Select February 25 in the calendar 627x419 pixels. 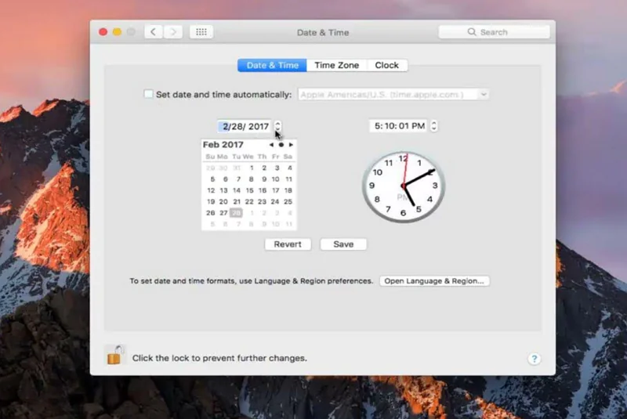288,202
